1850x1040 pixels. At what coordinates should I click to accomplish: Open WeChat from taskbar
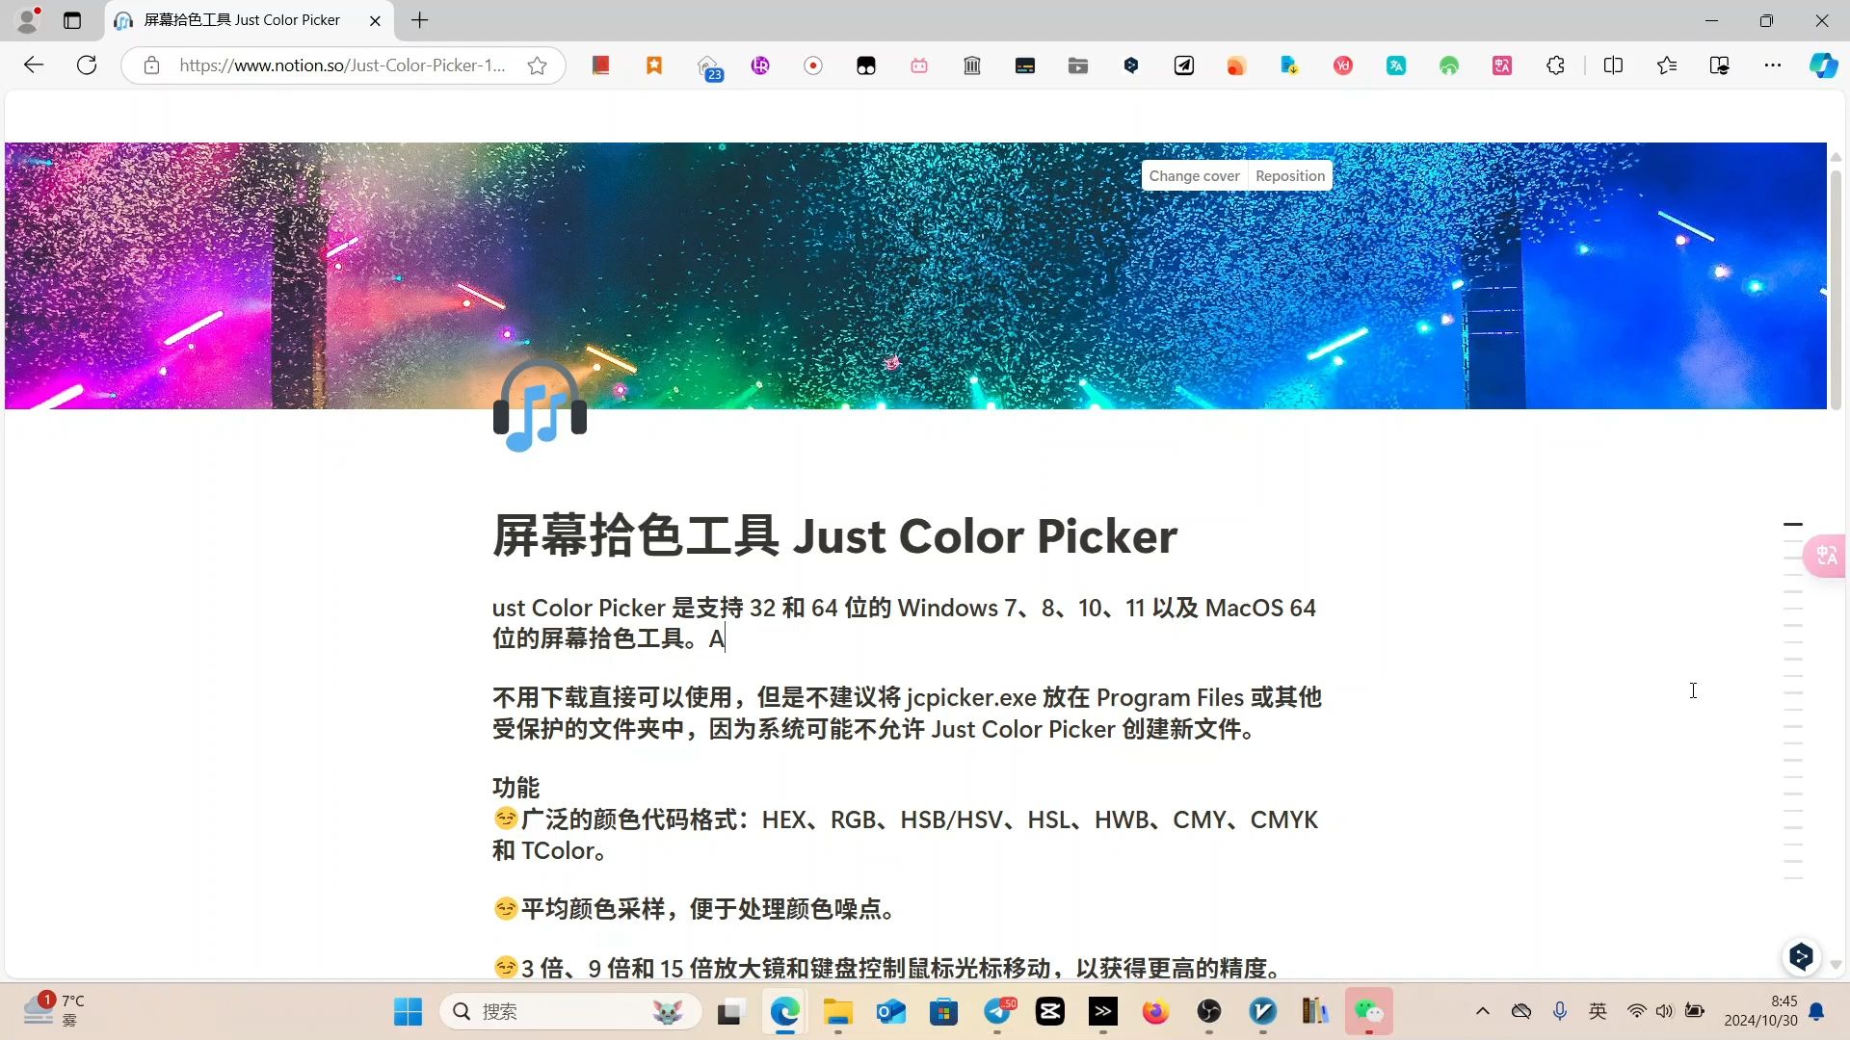(x=1368, y=1011)
